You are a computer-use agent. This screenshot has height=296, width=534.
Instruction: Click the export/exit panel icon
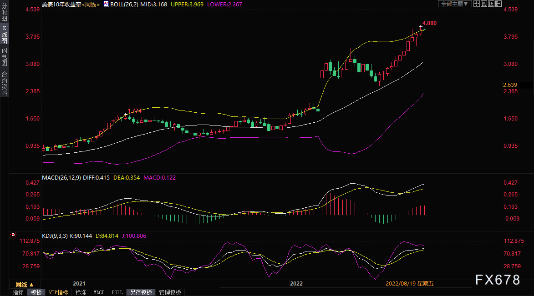pyautogui.click(x=498, y=4)
